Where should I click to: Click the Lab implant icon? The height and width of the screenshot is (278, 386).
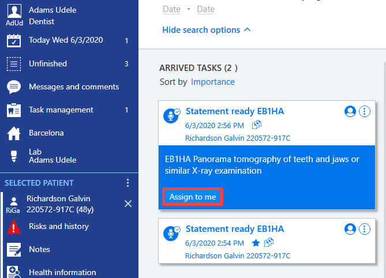pyautogui.click(x=14, y=156)
